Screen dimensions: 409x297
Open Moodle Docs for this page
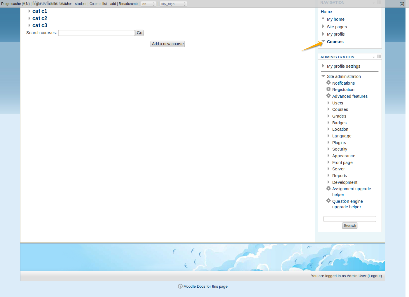pyautogui.click(x=205, y=286)
